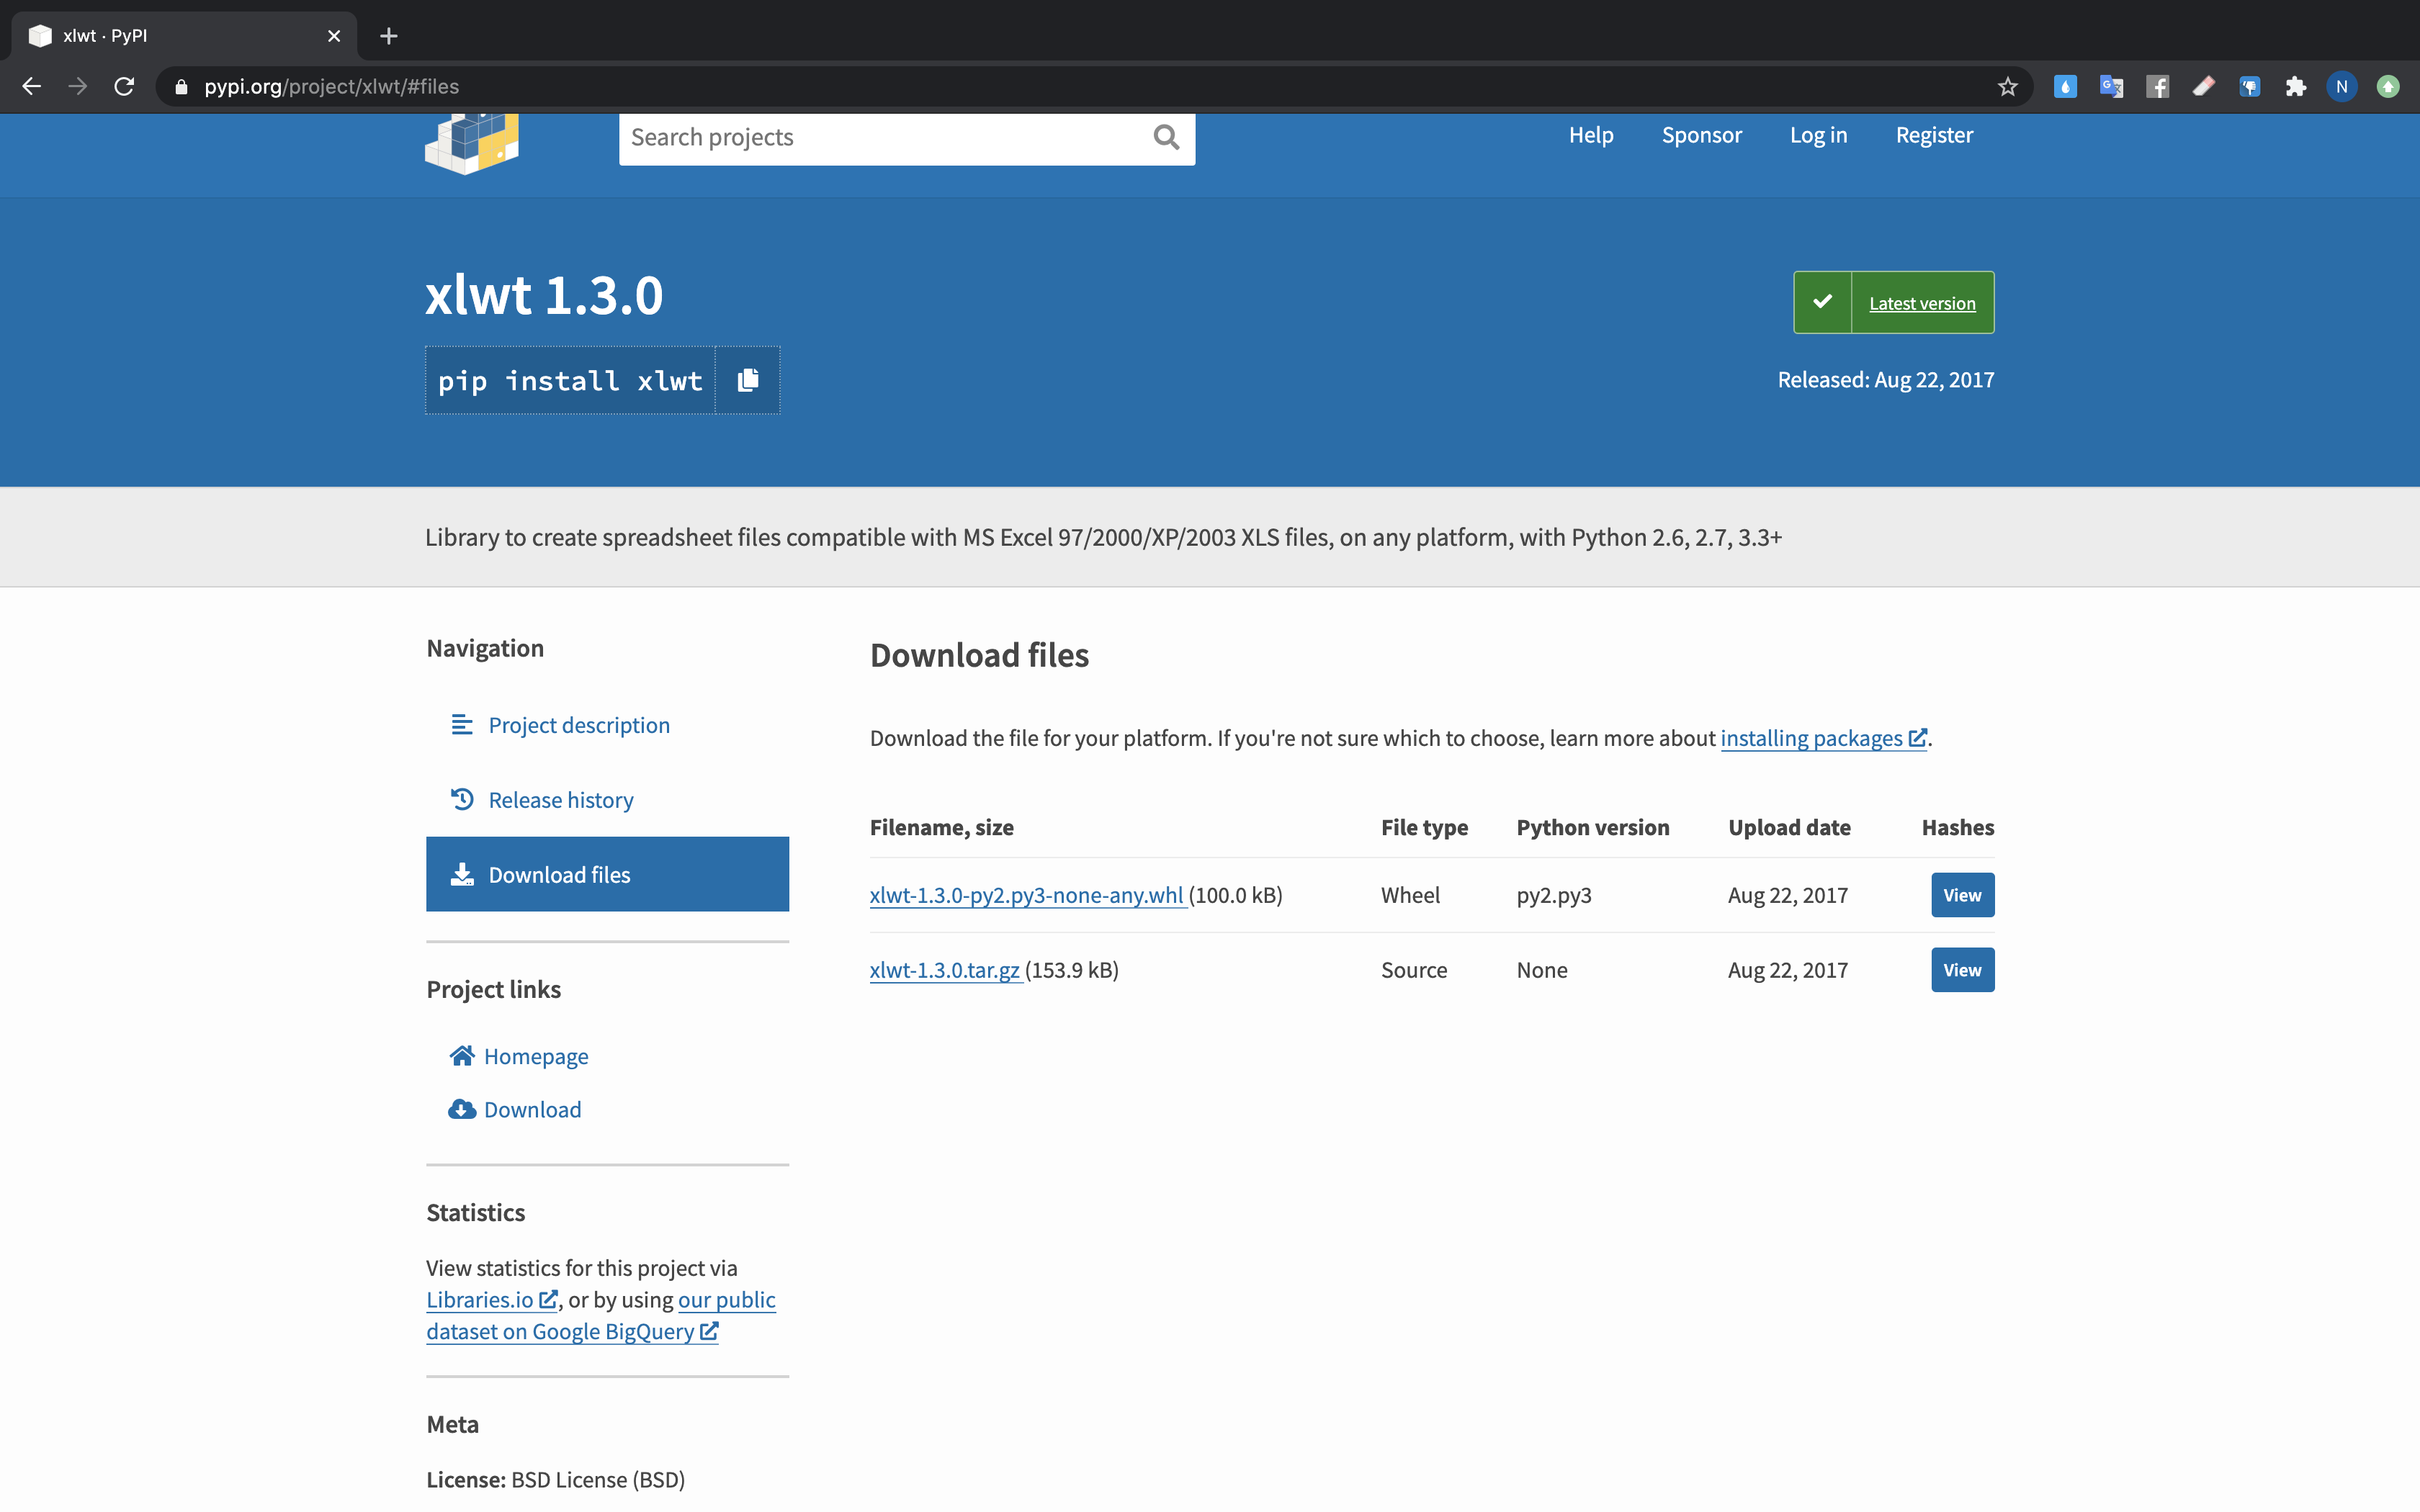Viewport: 2420px width, 1512px height.
Task: Open the installing packages link
Action: click(1823, 738)
